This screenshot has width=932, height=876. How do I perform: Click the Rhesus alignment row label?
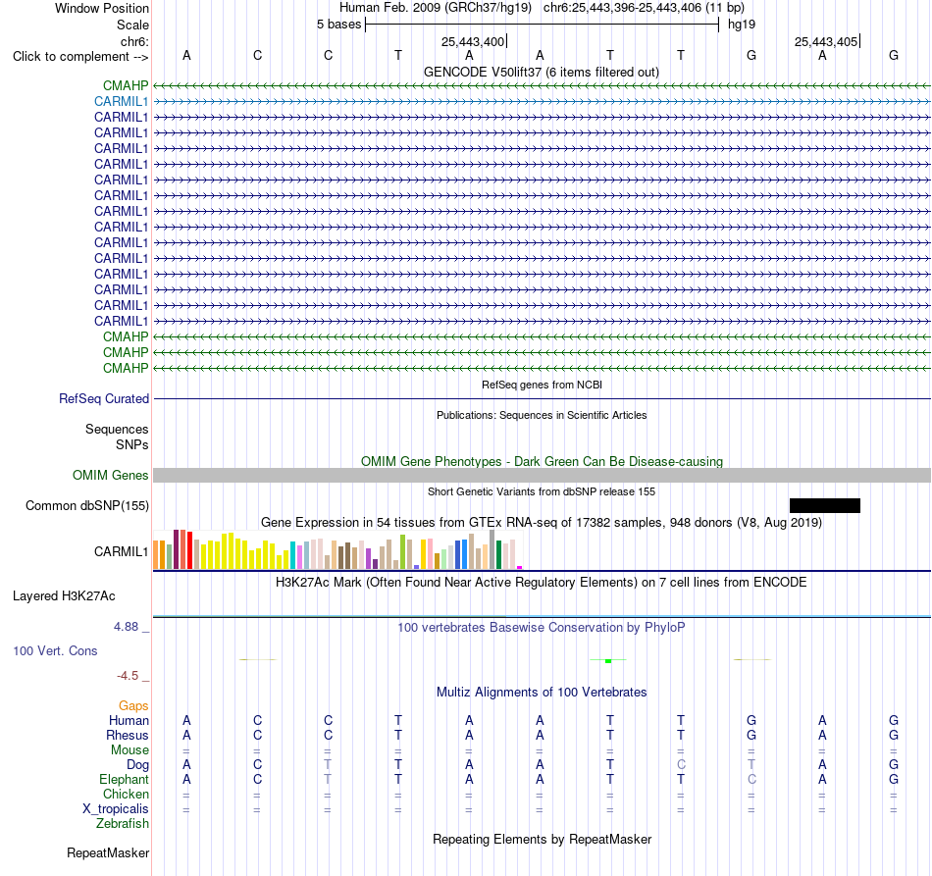point(128,735)
